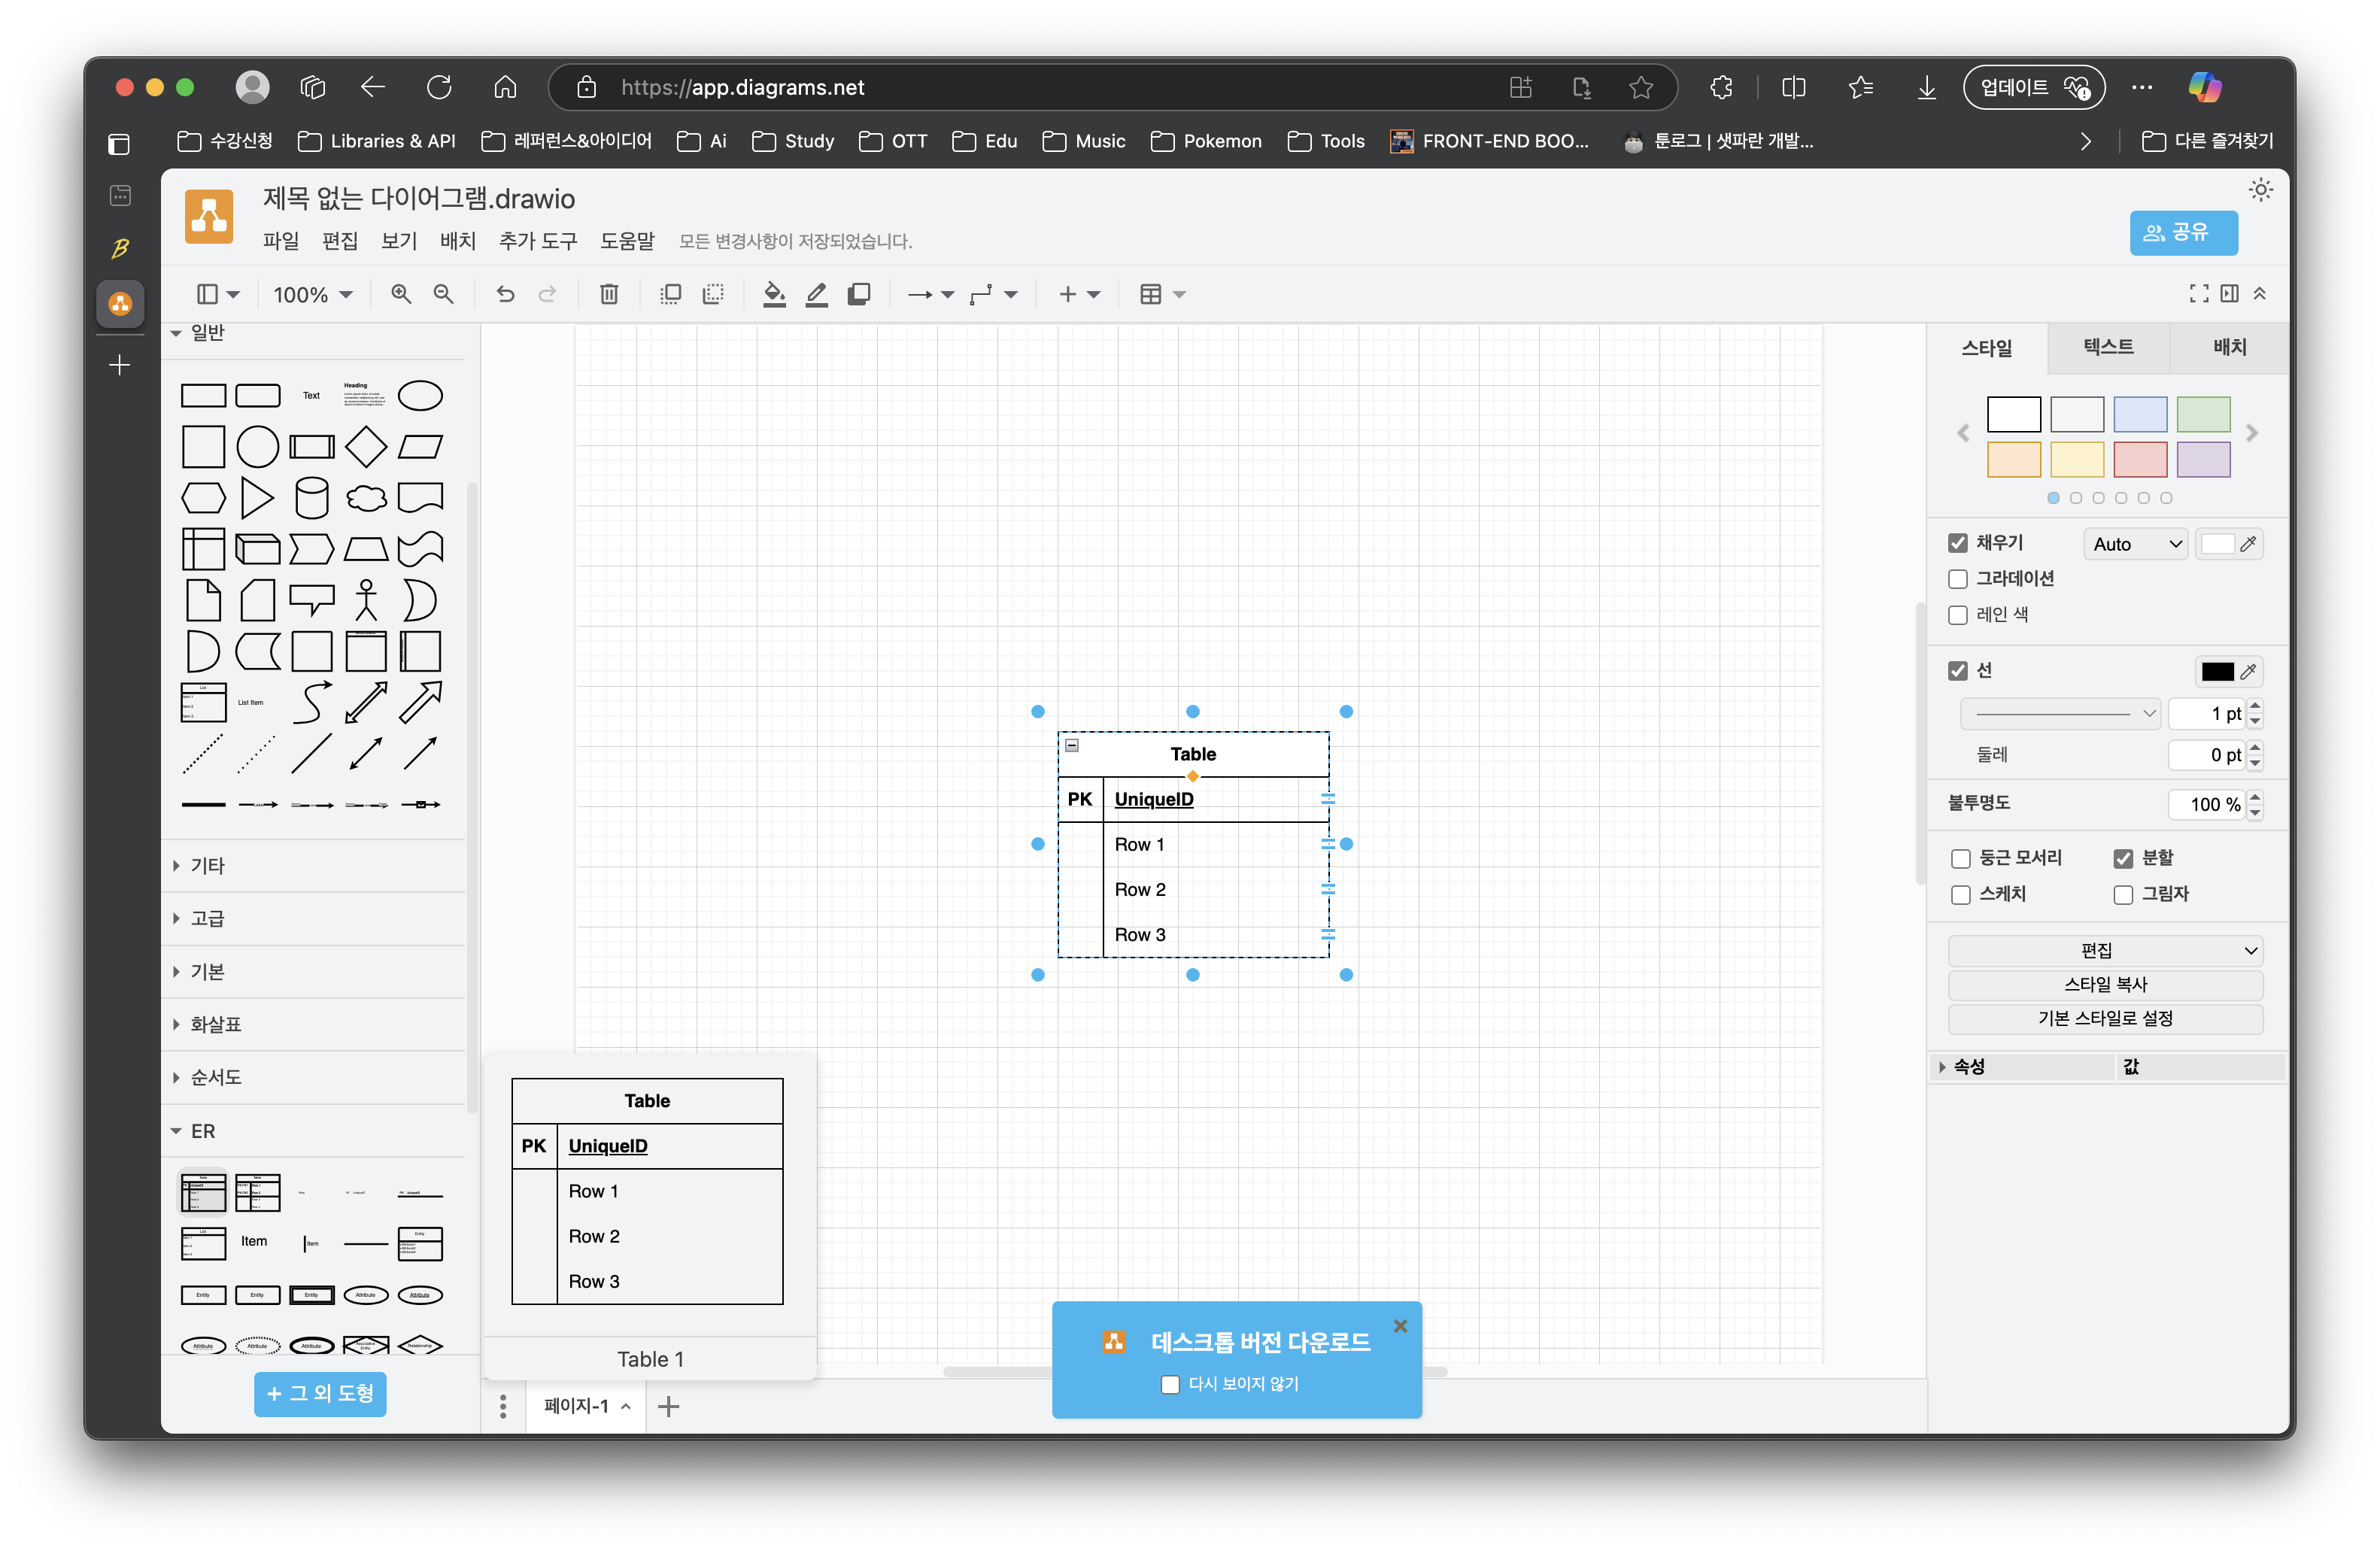Switch to the 텍스트 tab
Screen dimensions: 2380x1551
2108,347
